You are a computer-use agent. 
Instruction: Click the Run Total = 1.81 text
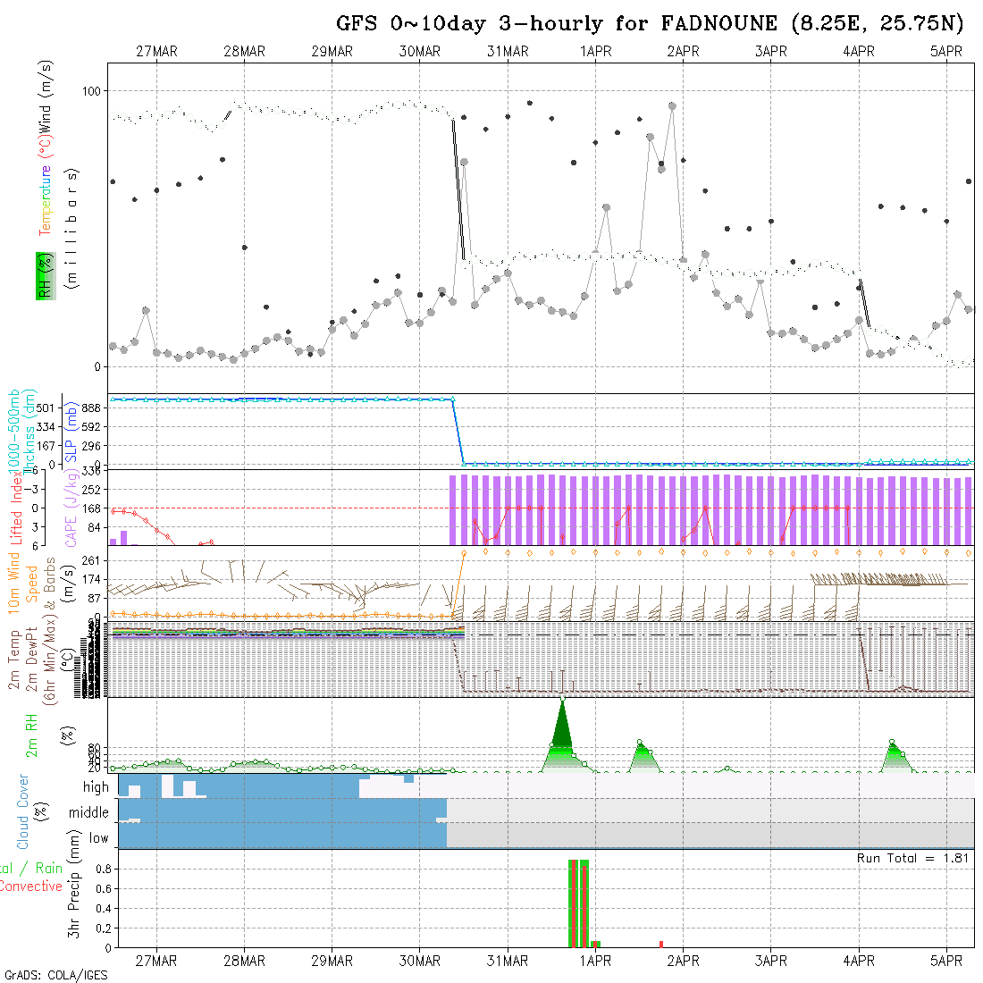click(x=913, y=858)
